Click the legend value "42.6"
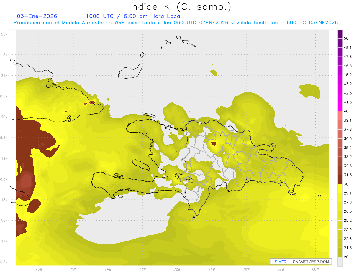 [348, 93]
